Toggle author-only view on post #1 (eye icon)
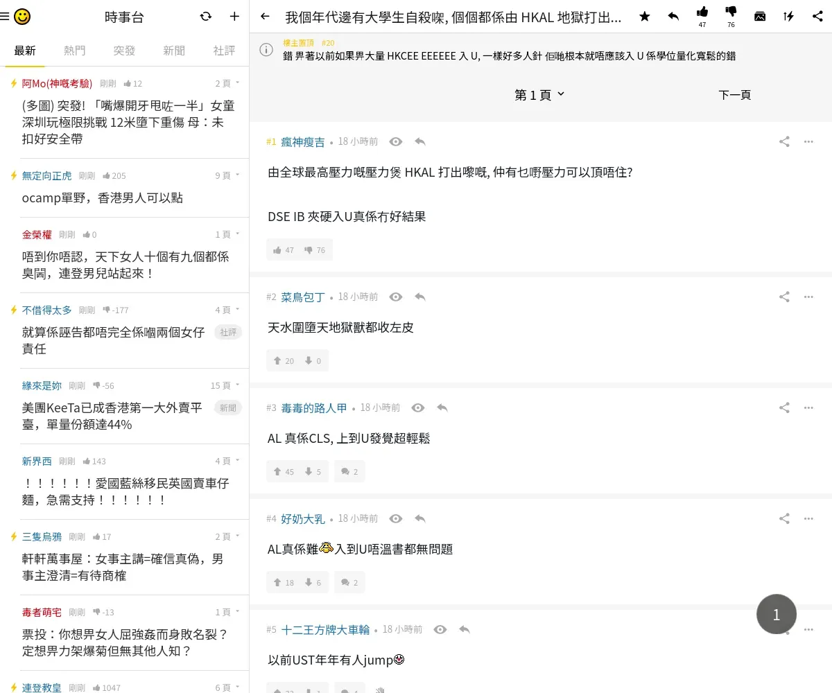The height and width of the screenshot is (693, 832). coord(396,141)
